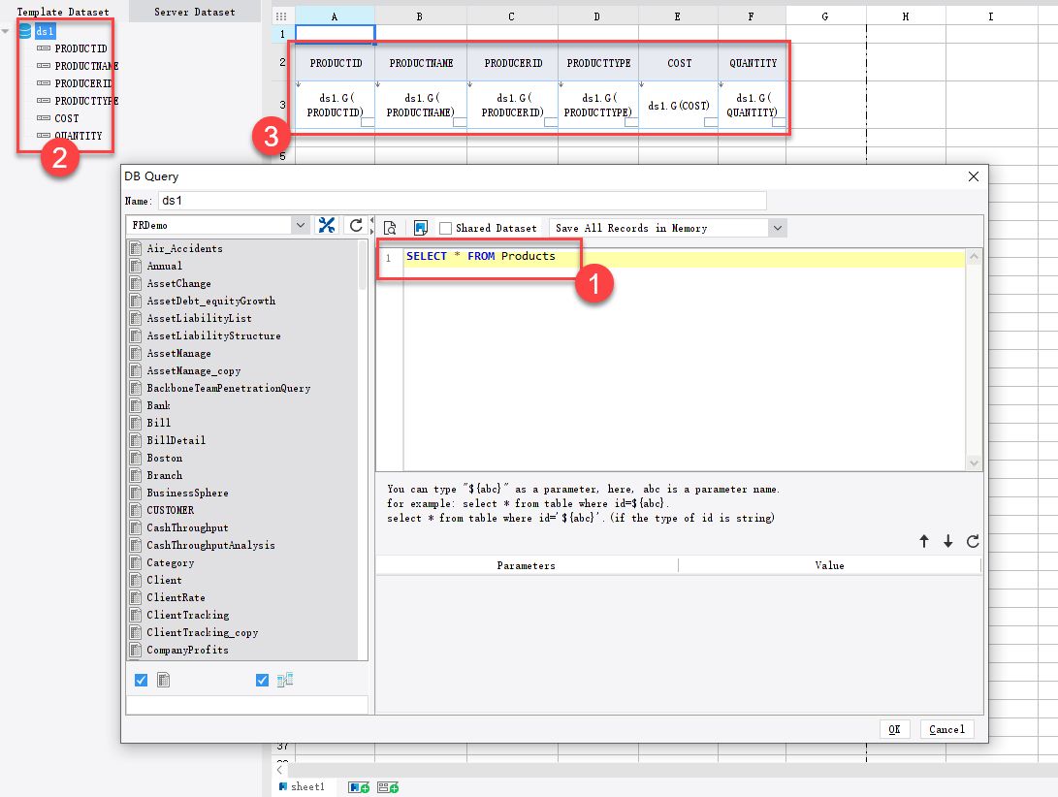Screen dimensions: 1058x797
Task: Click the add report worksheet icon
Action: pos(360,787)
